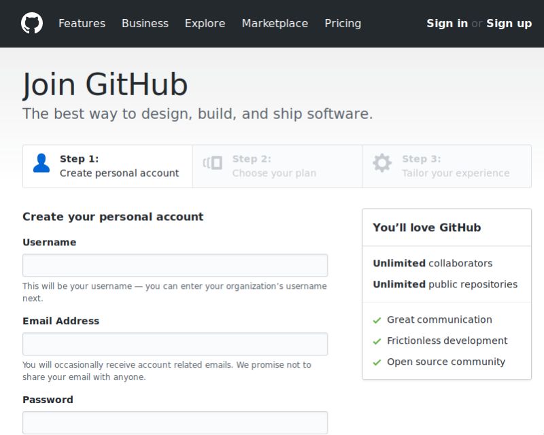Click inside the Password field
The image size is (544, 435).
pos(175,421)
